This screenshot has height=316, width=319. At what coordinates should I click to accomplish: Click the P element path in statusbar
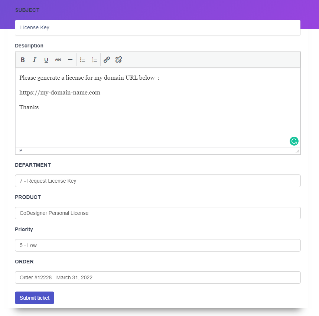pyautogui.click(x=21, y=151)
